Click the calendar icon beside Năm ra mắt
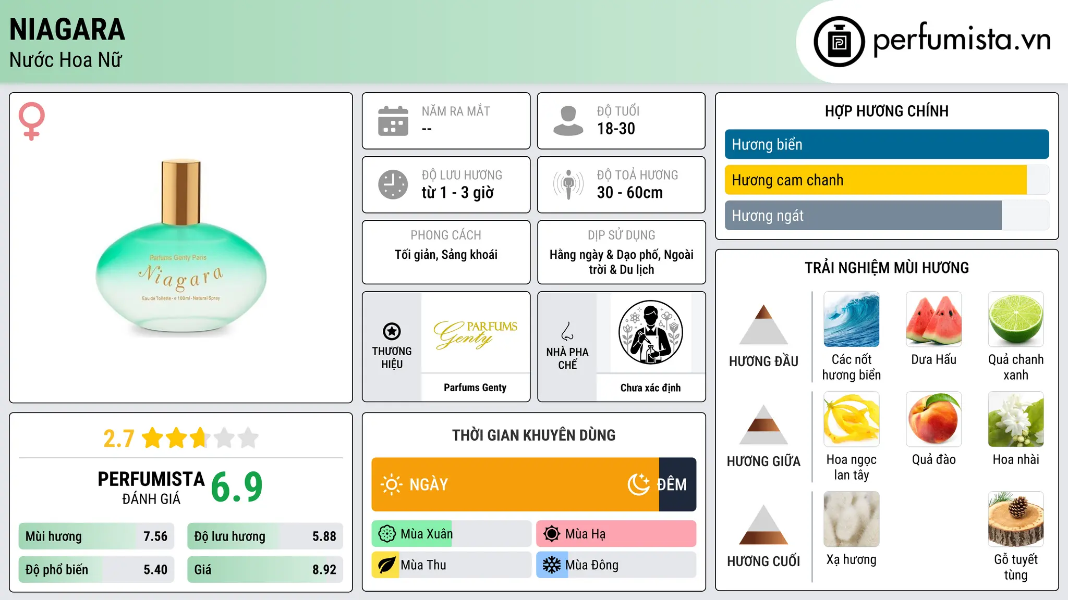This screenshot has width=1068, height=600. tap(393, 121)
